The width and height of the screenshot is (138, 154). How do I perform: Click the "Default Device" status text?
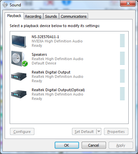pos(44,63)
